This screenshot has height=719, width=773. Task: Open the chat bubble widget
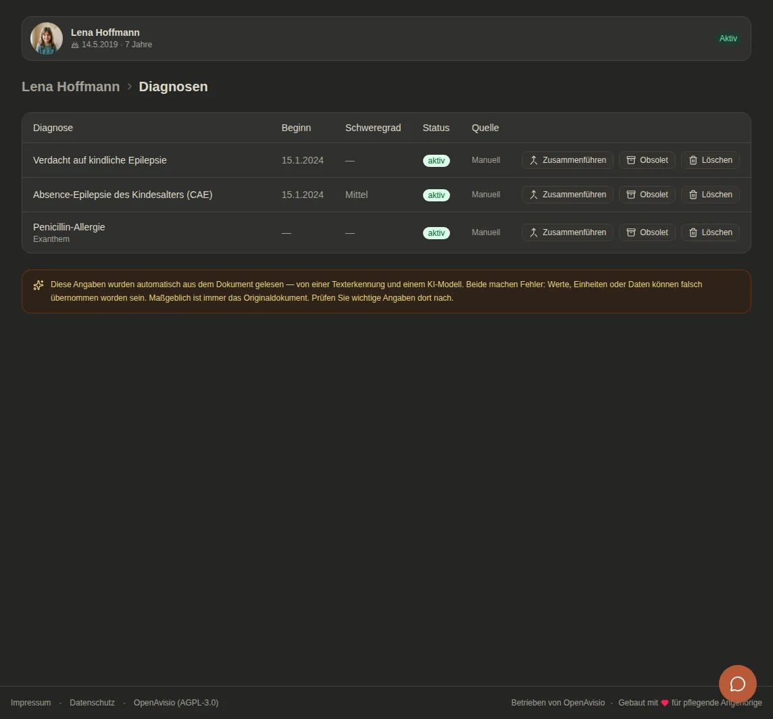[x=737, y=684]
